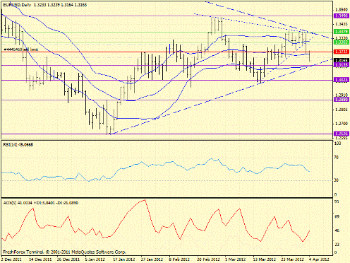Click ADX scale value 46
The height and width of the screenshot is (263, 350).
click(x=337, y=230)
